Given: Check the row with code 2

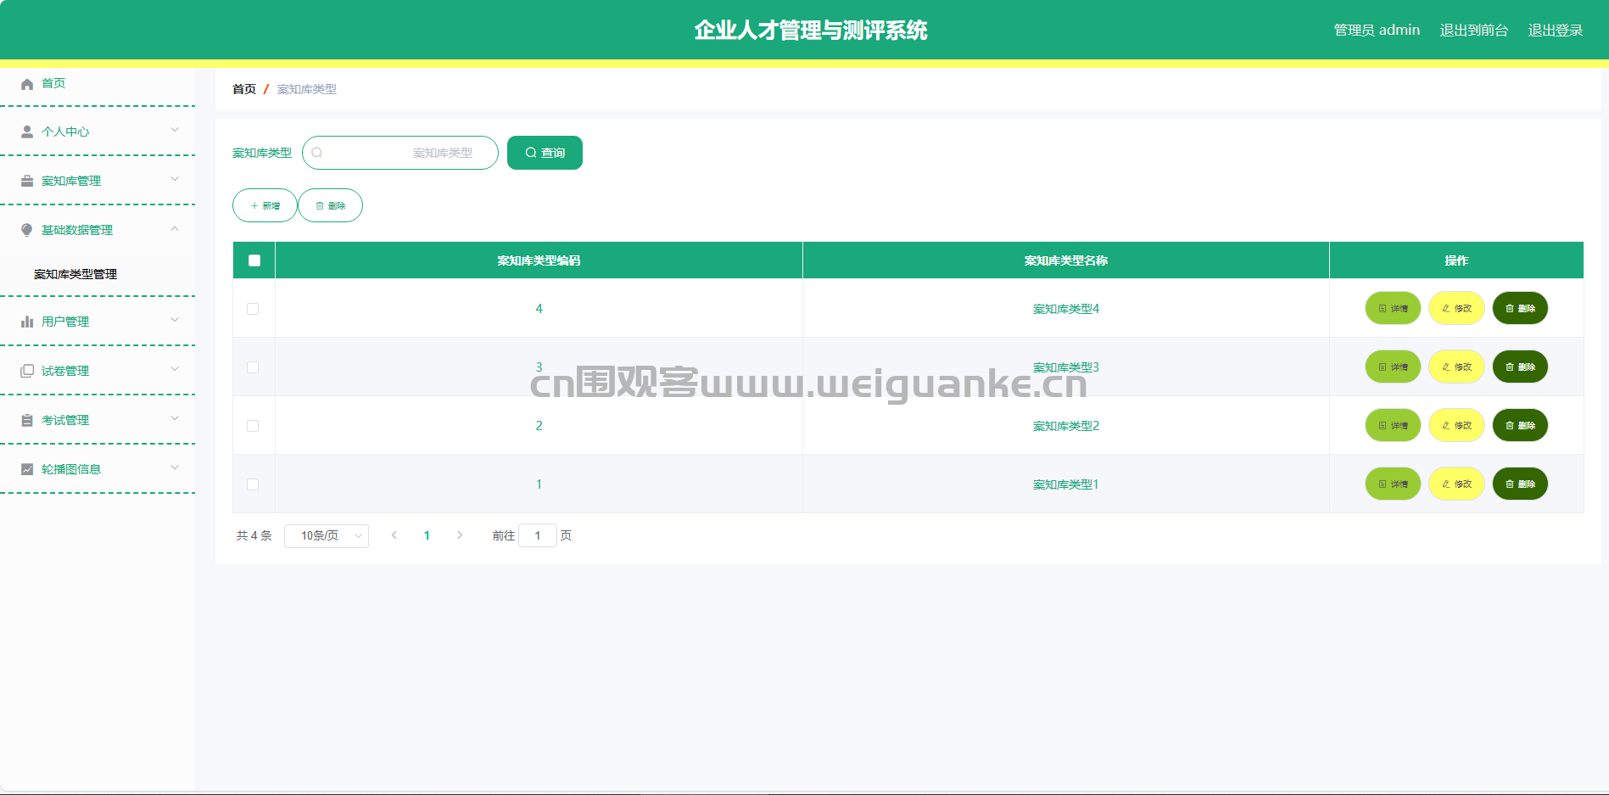Looking at the screenshot, I should tap(253, 426).
